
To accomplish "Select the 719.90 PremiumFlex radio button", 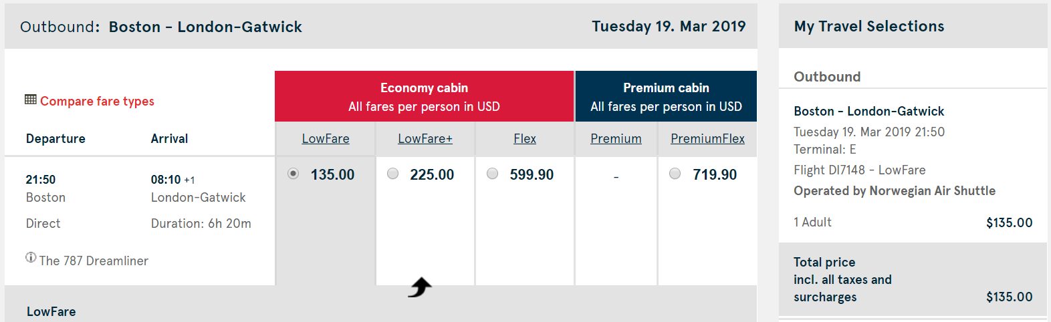I will (675, 174).
